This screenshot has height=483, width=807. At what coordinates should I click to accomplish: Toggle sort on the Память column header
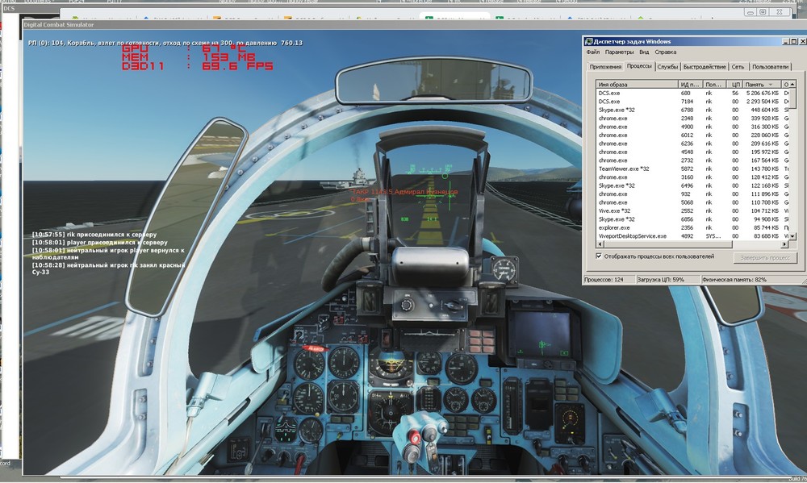(761, 85)
